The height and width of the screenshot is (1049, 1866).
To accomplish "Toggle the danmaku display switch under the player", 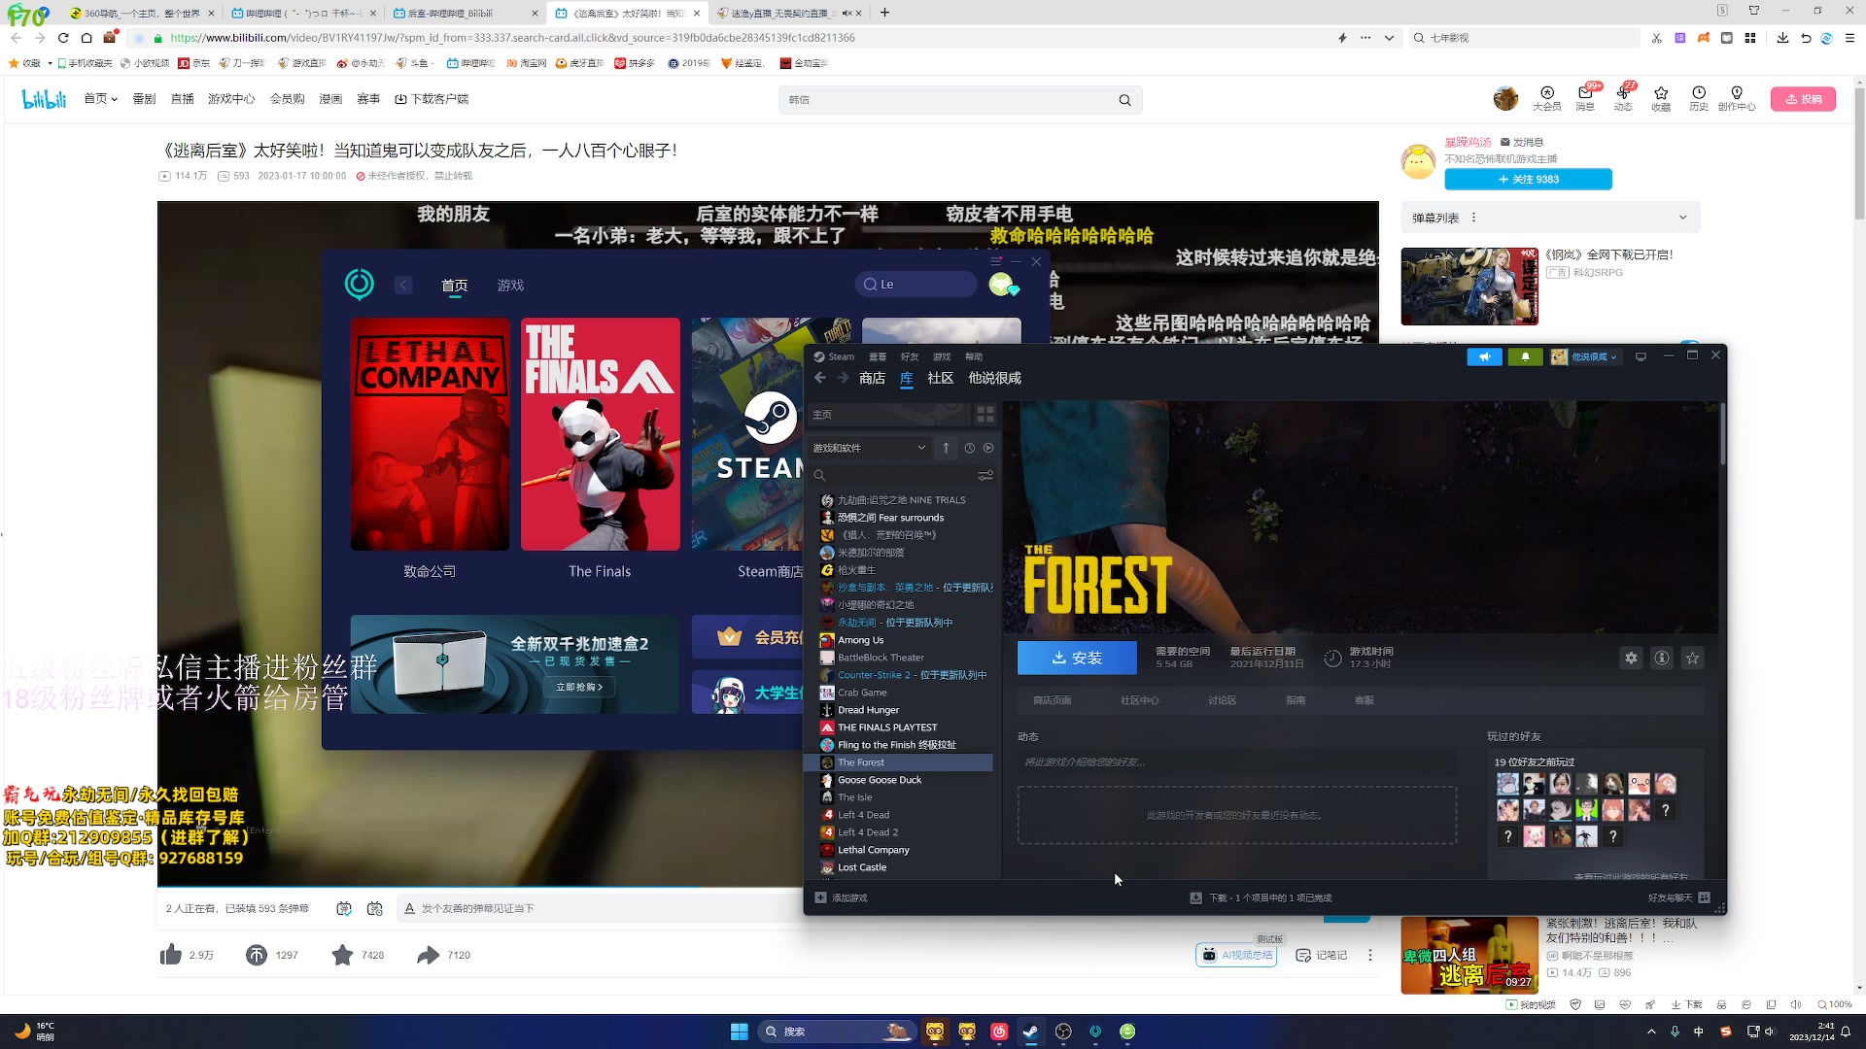I will click(x=344, y=908).
